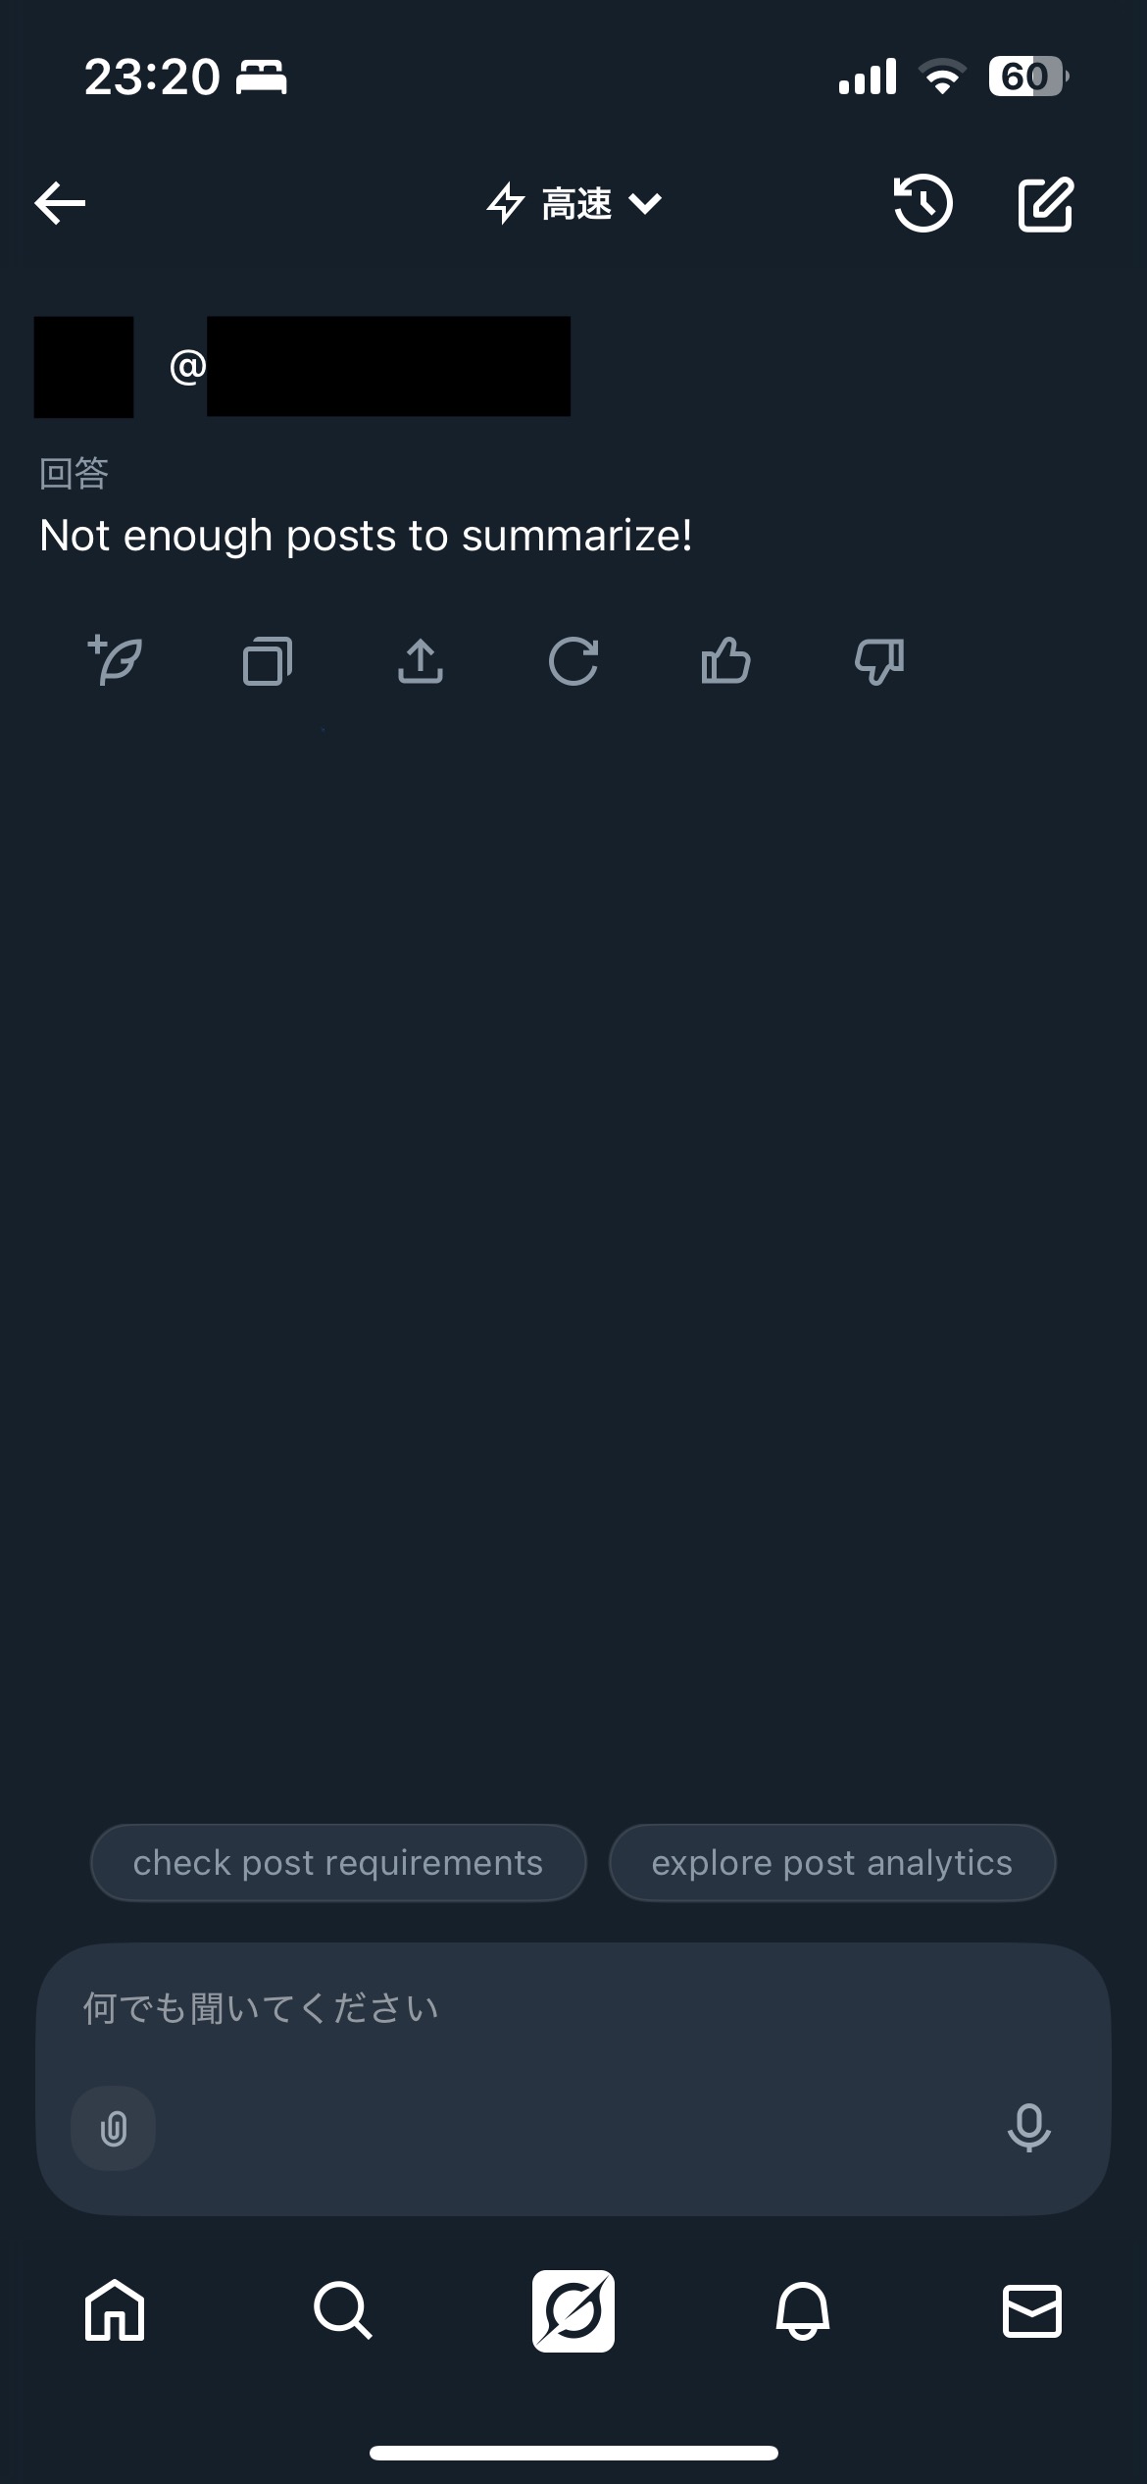Open the 高速 mode dropdown
The height and width of the screenshot is (2484, 1147).
pos(574,204)
